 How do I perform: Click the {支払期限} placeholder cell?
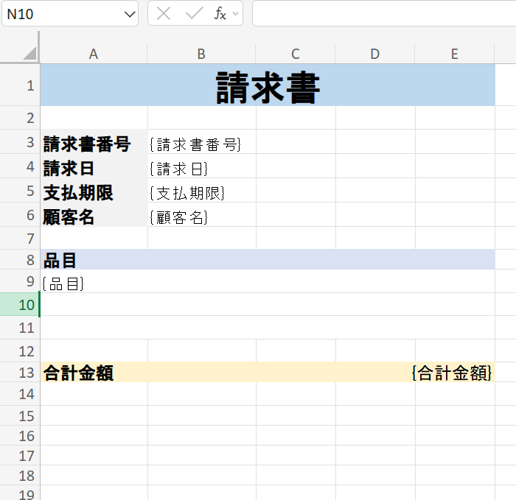click(202, 190)
